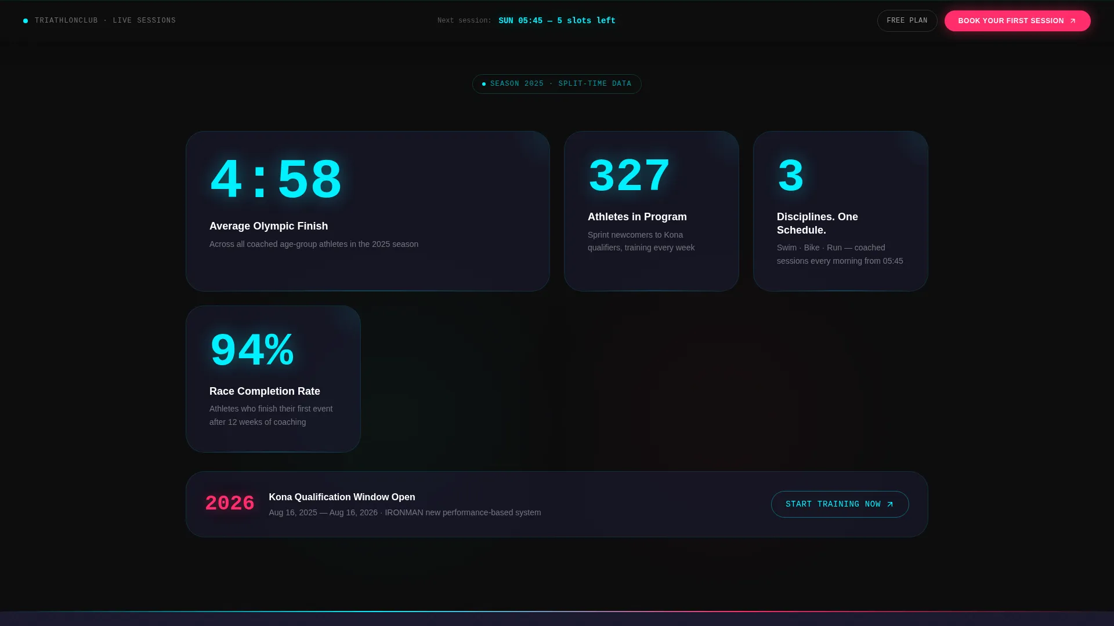Select the 327 athletes figure
Screen dimensions: 1114x626
pos(629,176)
